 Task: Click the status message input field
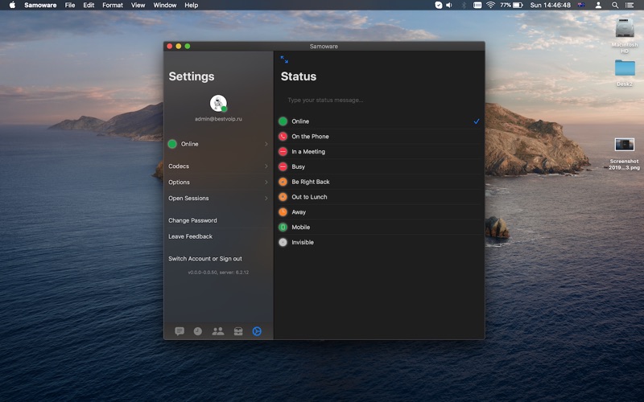pos(379,100)
